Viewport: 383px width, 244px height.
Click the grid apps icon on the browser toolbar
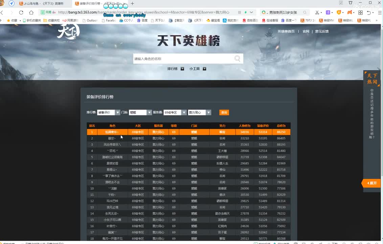[x=361, y=13]
